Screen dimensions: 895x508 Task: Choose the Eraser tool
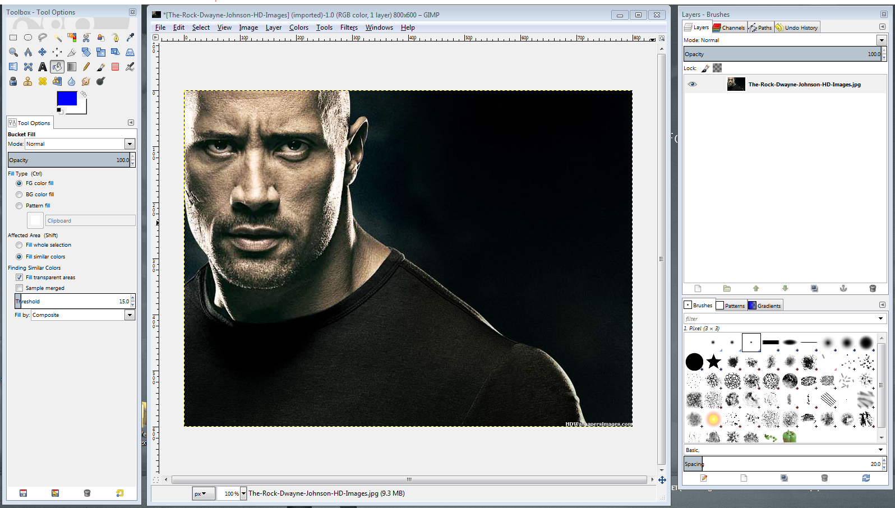click(116, 67)
